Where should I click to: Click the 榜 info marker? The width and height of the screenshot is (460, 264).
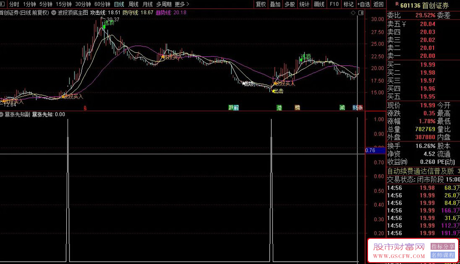click(x=297, y=108)
